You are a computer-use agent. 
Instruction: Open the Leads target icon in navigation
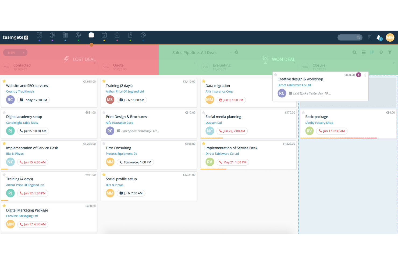(x=52, y=35)
